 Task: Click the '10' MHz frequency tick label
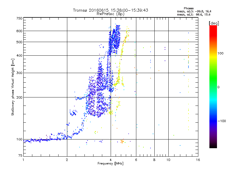(x=168, y=160)
